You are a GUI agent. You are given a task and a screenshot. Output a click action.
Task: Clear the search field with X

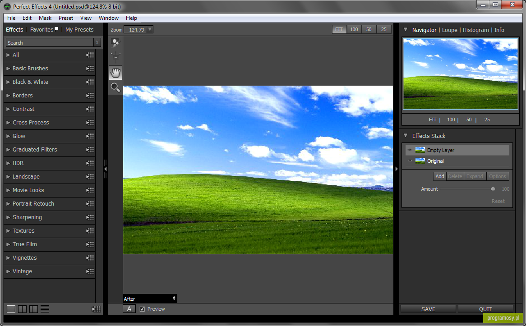click(x=97, y=42)
